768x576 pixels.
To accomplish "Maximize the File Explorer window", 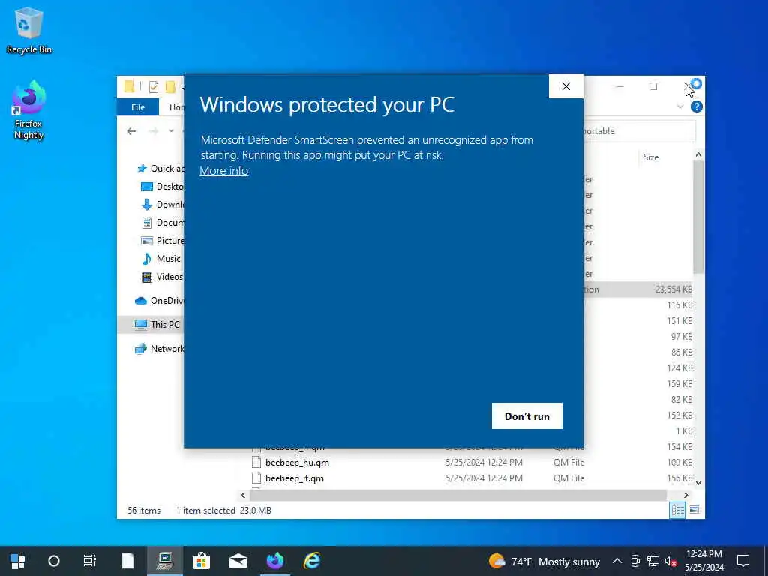I will [653, 87].
